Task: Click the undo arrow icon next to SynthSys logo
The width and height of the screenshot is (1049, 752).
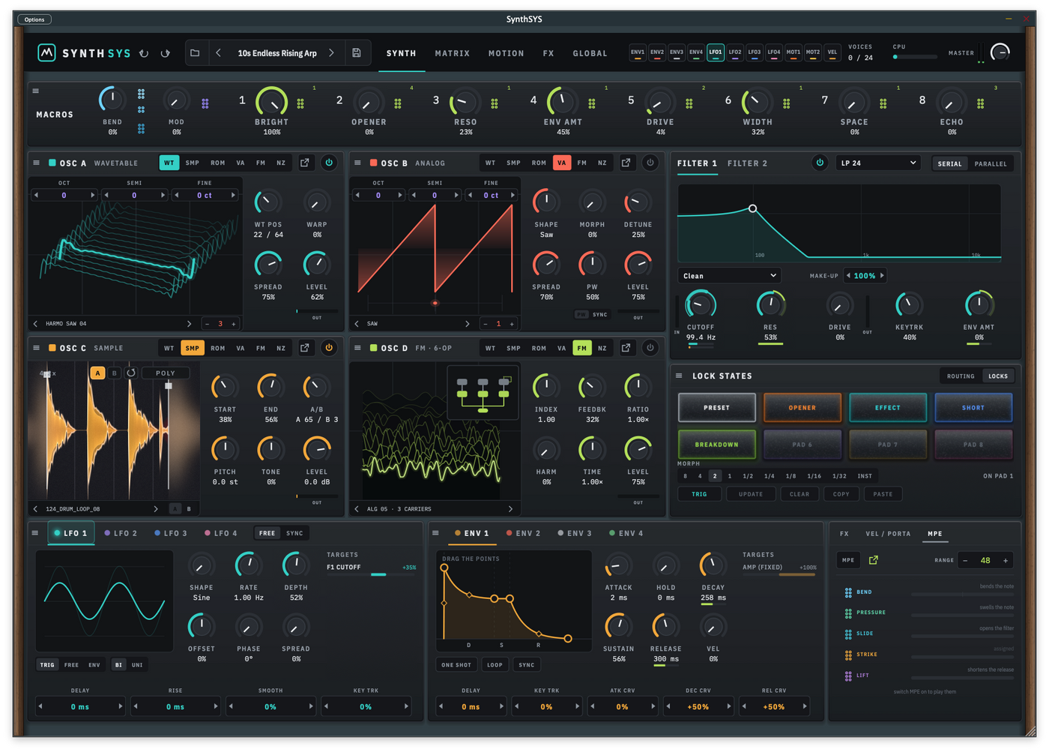Action: tap(144, 53)
